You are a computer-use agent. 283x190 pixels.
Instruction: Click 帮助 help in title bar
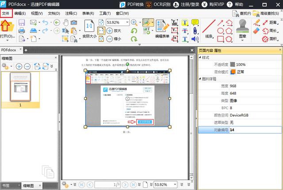235,4
